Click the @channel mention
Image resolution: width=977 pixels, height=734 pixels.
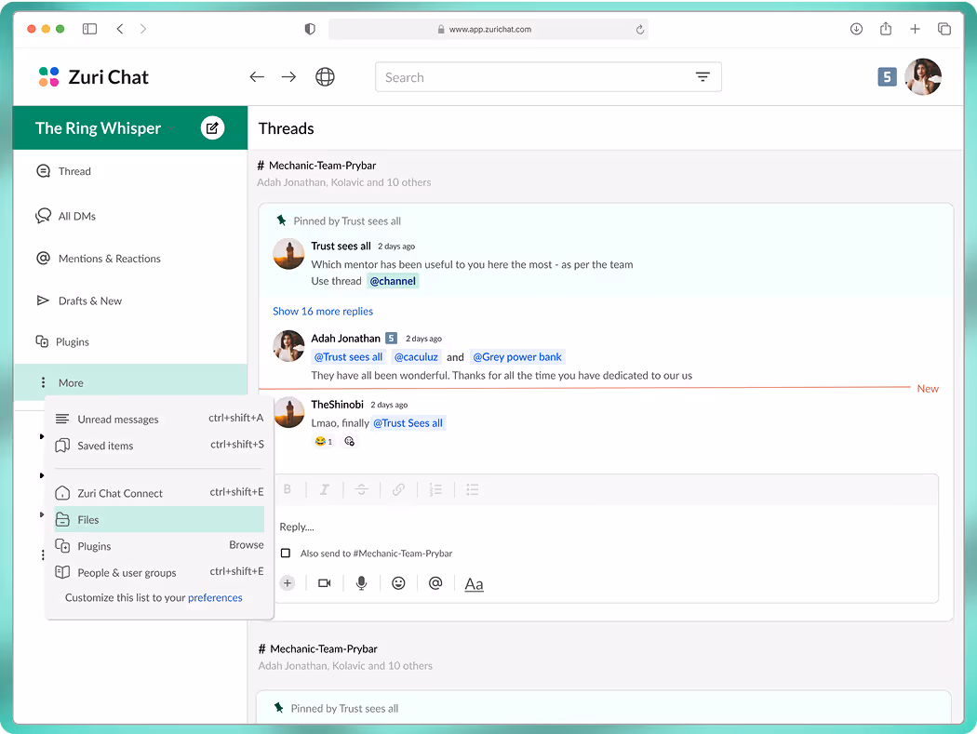[393, 281]
